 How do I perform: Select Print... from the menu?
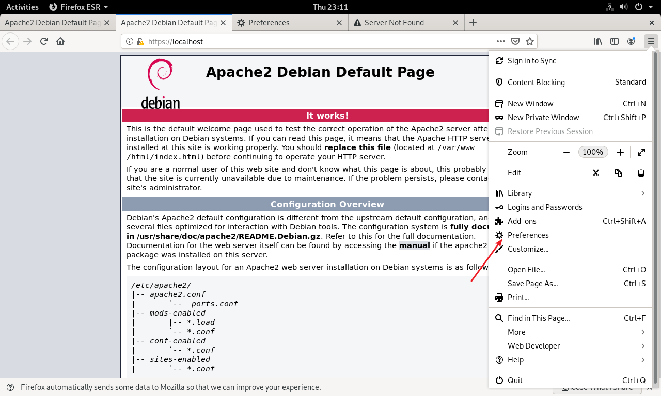[571, 298]
